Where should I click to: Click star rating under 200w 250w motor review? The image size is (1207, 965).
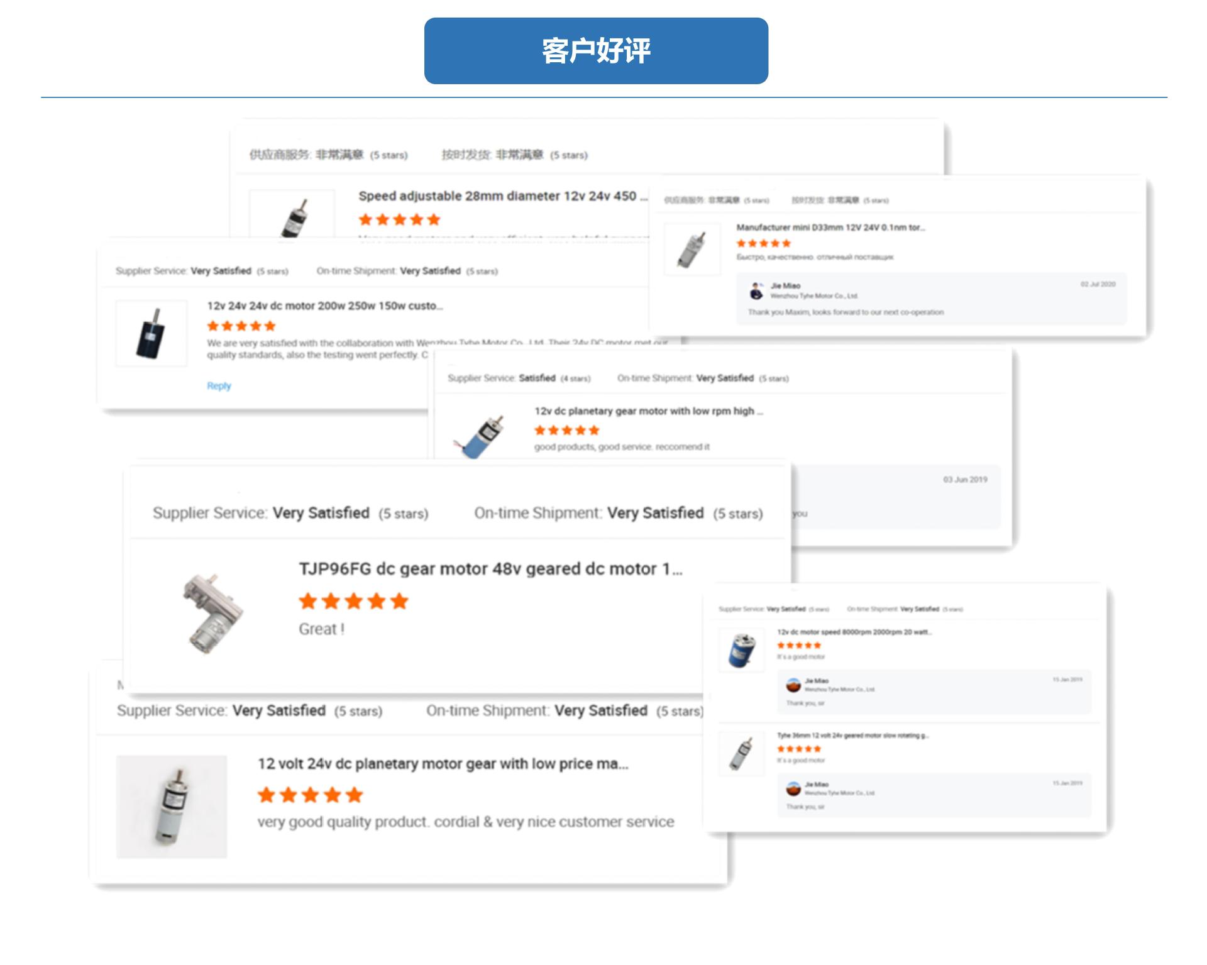pyautogui.click(x=241, y=326)
